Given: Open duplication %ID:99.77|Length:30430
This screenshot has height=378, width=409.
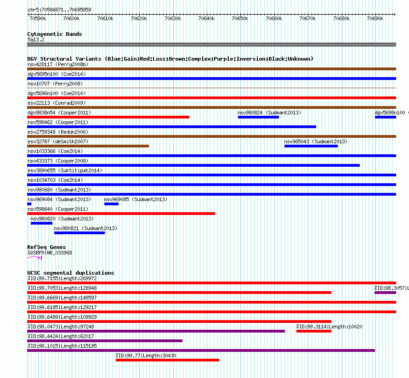Looking at the screenshot, I should pos(167,360).
